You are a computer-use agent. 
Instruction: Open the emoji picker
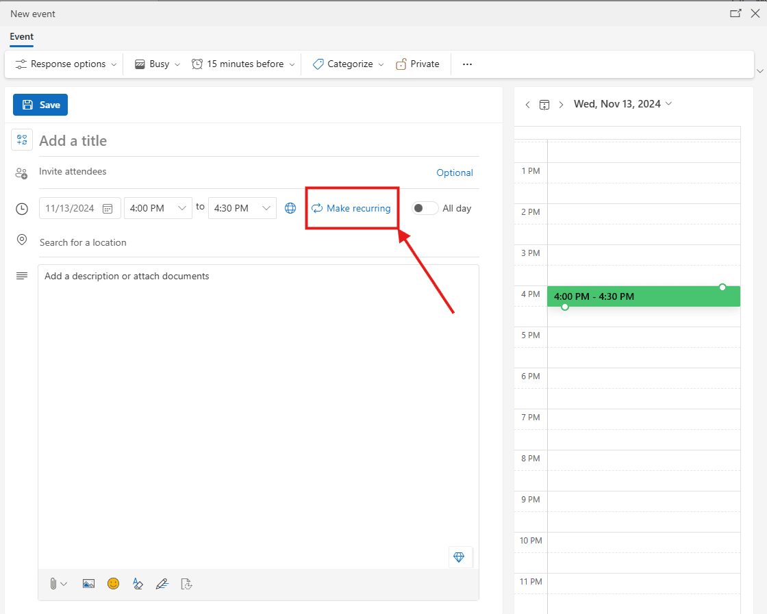[113, 583]
